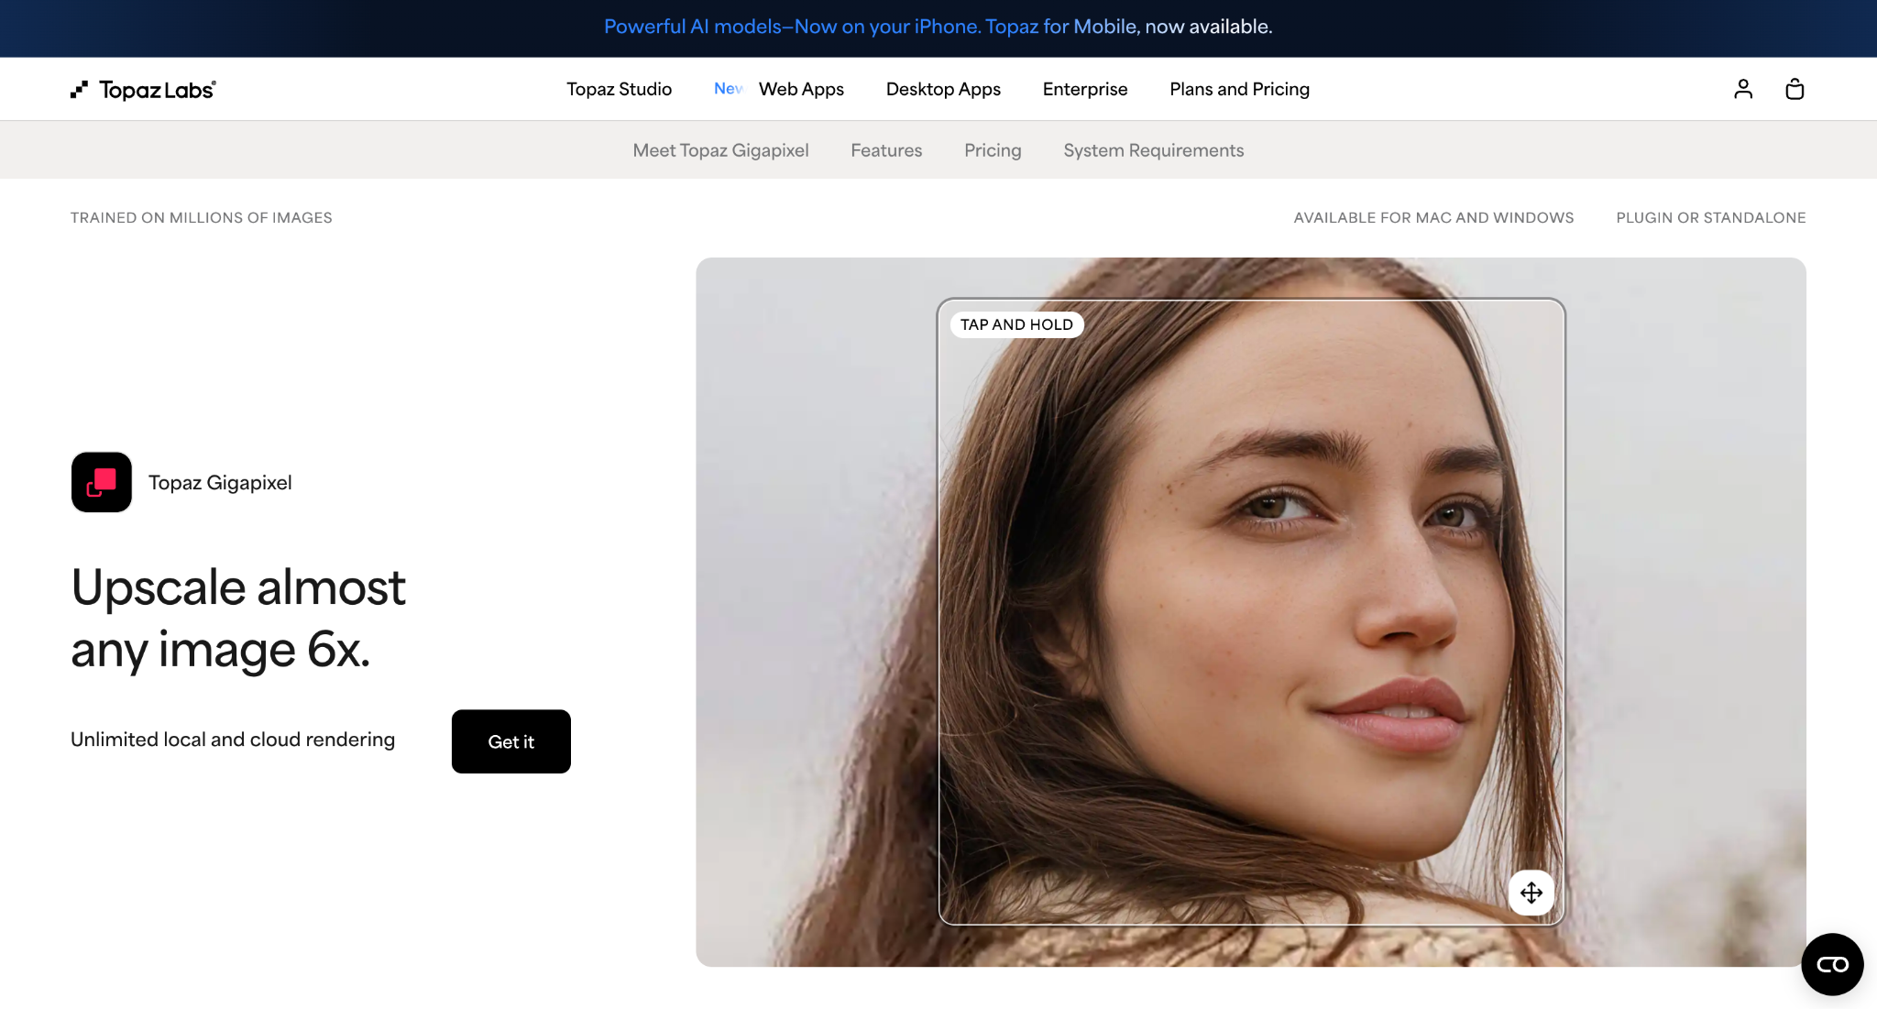Click 'Unlimited local and cloud rendering' text
Screen dimensions: 1877x1009
click(233, 740)
